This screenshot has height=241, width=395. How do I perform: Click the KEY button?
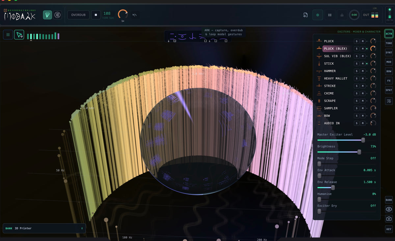click(389, 229)
